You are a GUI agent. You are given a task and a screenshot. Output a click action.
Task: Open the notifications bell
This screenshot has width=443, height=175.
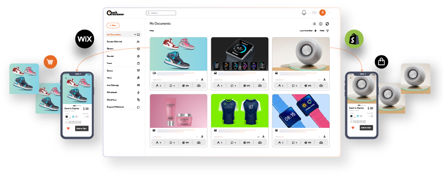coord(304,12)
